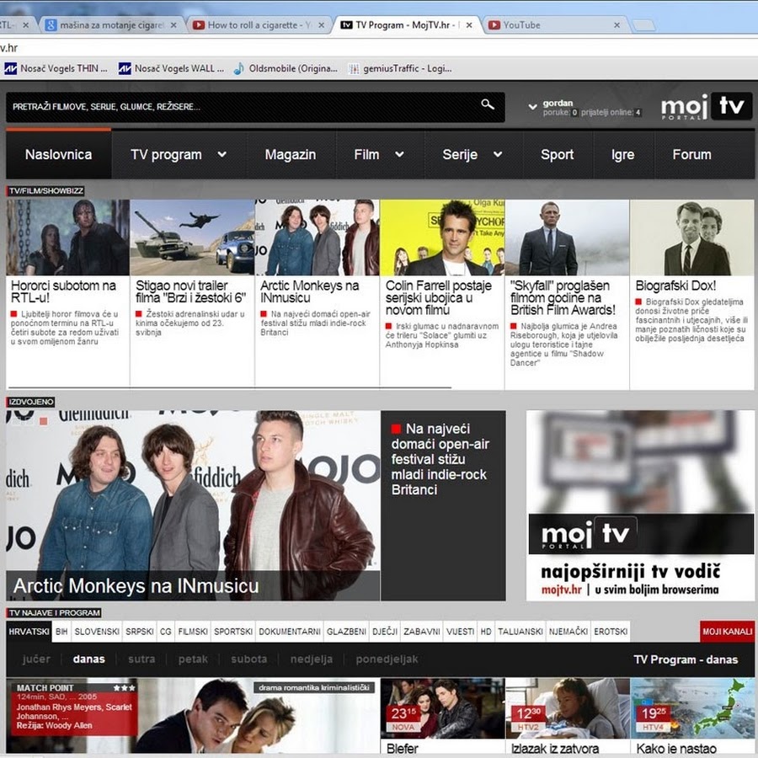Click the horror film thumbnail image

click(67, 238)
